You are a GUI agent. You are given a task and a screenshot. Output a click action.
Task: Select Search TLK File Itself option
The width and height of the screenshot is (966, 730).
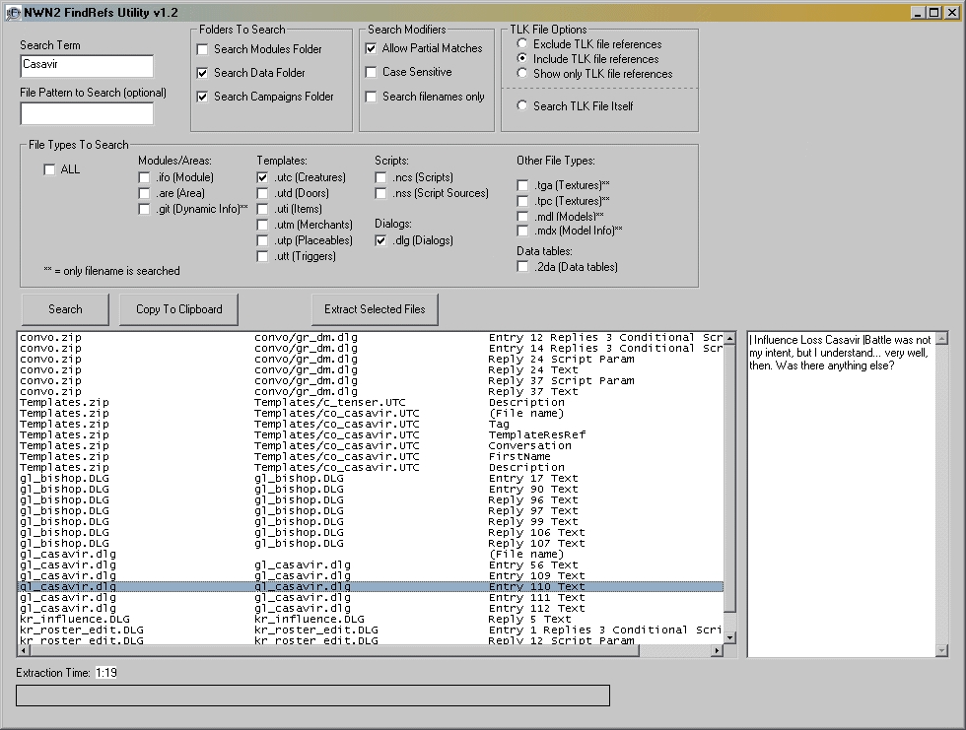tap(522, 106)
